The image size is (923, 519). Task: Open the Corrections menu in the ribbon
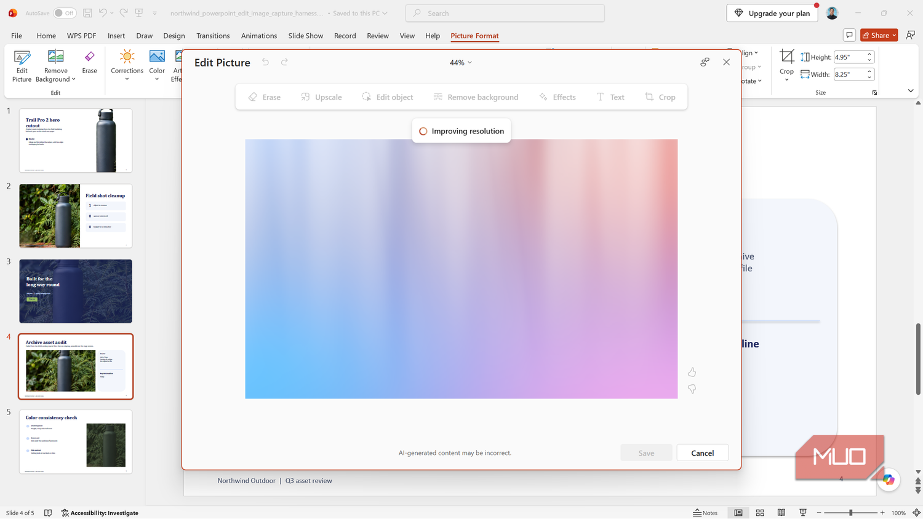pyautogui.click(x=127, y=66)
